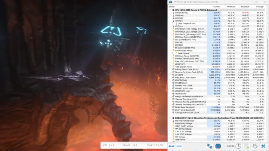Image resolution: width=269 pixels, height=151 pixels.
Task: Click the Average column header
Action: coord(260,7)
